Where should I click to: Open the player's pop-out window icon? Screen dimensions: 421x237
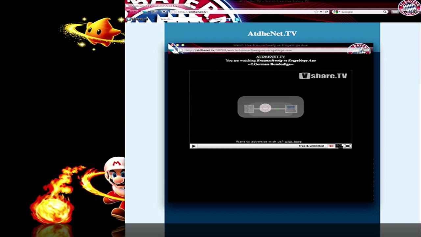pyautogui.click(x=339, y=146)
